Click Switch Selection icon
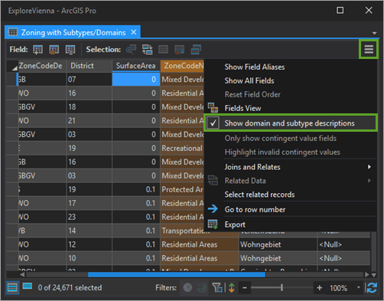The image size is (384, 301). click(x=147, y=49)
